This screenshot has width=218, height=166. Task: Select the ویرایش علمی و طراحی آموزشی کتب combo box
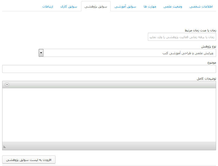(x=130, y=53)
